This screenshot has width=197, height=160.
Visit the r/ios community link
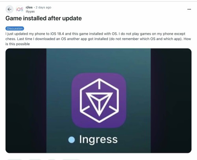click(x=29, y=8)
